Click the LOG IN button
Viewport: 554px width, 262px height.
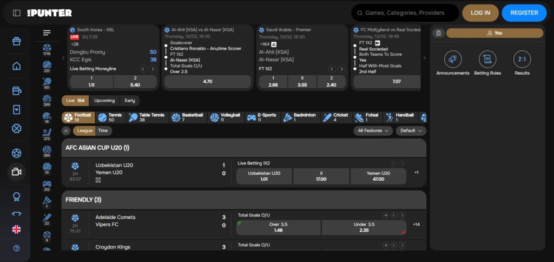480,13
